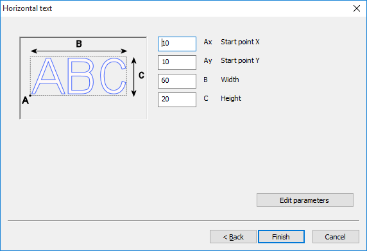Image resolution: width=367 pixels, height=251 pixels.
Task: Click the Height field showing 20
Action: click(x=177, y=100)
